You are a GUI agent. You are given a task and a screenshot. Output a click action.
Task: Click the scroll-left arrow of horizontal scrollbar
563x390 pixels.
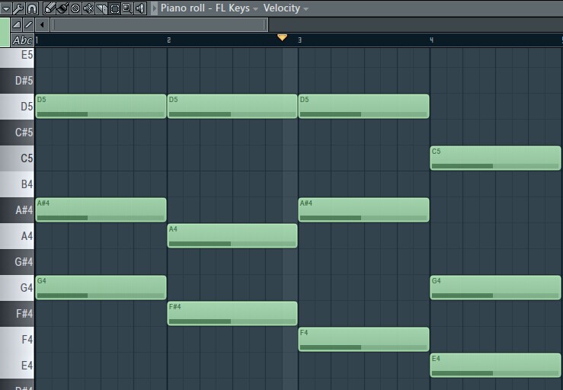(x=43, y=25)
